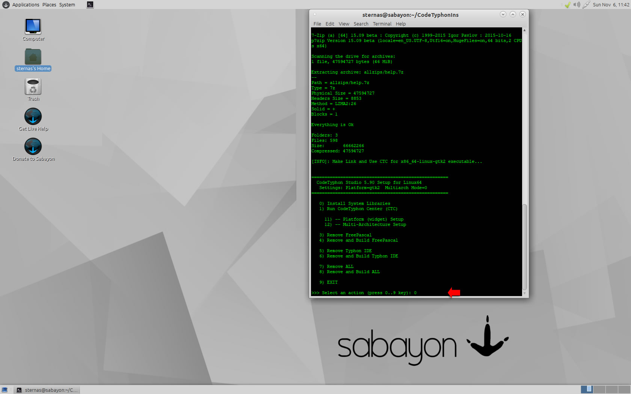
Task: Click the 'Platform (widget) Setup' line
Action: 364,219
